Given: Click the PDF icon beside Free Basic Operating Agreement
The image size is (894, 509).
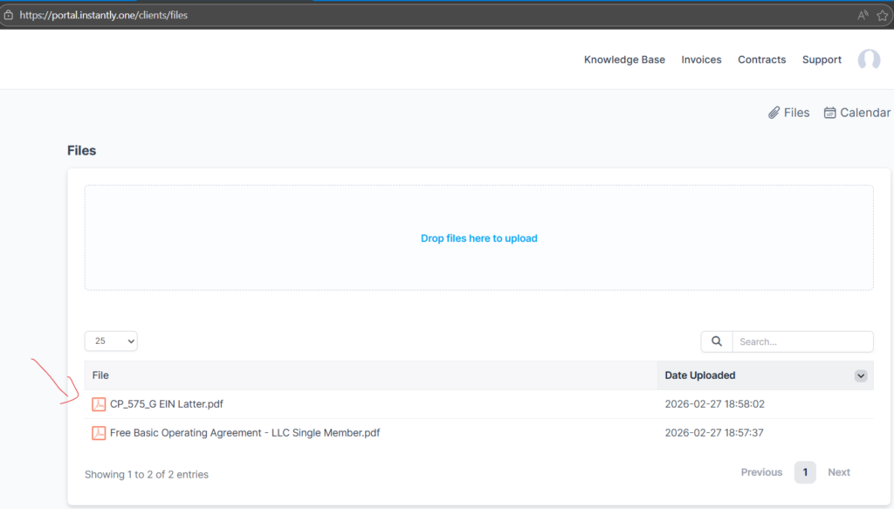Looking at the screenshot, I should pos(99,433).
